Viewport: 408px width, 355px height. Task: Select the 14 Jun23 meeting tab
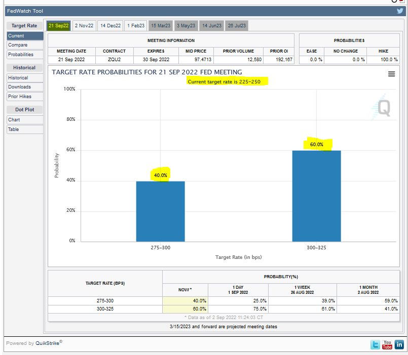pyautogui.click(x=212, y=26)
